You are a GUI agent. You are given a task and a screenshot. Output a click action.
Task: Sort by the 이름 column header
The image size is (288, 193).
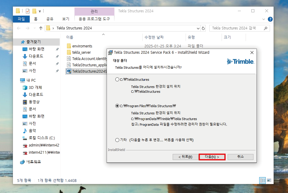click(x=70, y=37)
